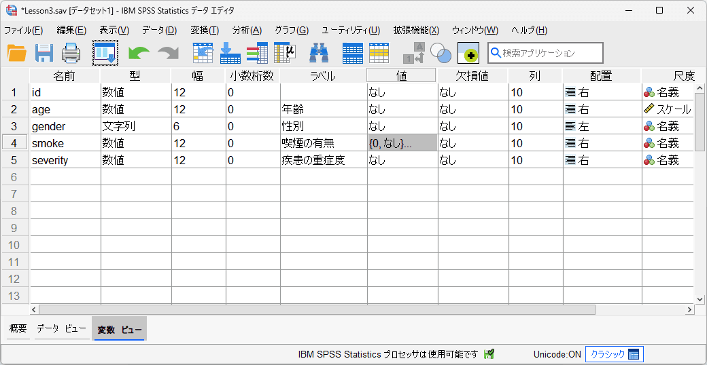Run descriptive statistics icon with mu symbol
The width and height of the screenshot is (707, 365).
(x=285, y=53)
